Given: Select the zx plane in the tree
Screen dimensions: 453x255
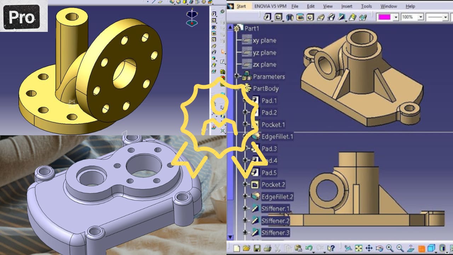Looking at the screenshot, I should [264, 64].
